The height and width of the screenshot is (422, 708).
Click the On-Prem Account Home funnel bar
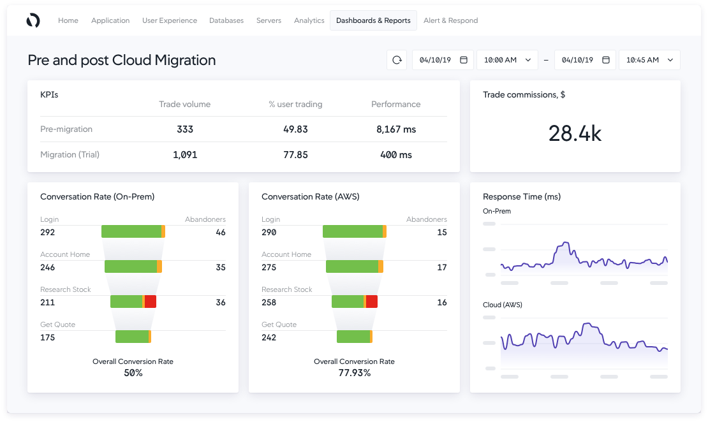click(133, 266)
